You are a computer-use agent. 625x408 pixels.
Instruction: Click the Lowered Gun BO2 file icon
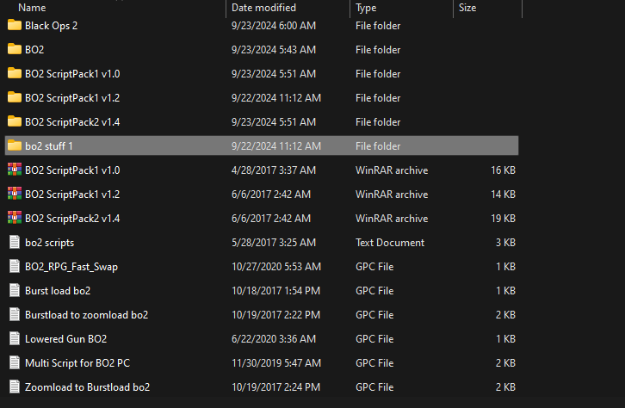(15, 338)
